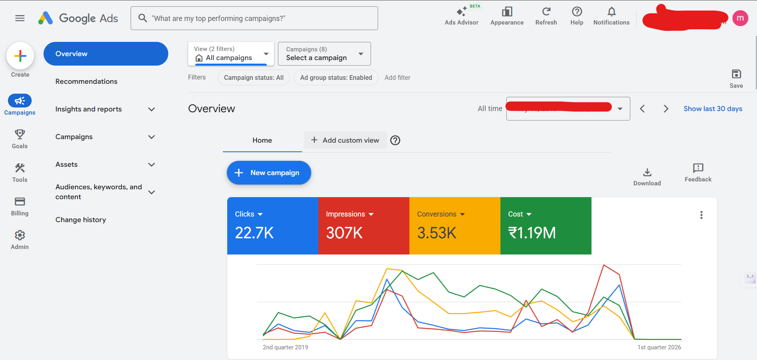Click the Refresh icon
Viewport: 757px width, 360px height.
[x=546, y=12]
